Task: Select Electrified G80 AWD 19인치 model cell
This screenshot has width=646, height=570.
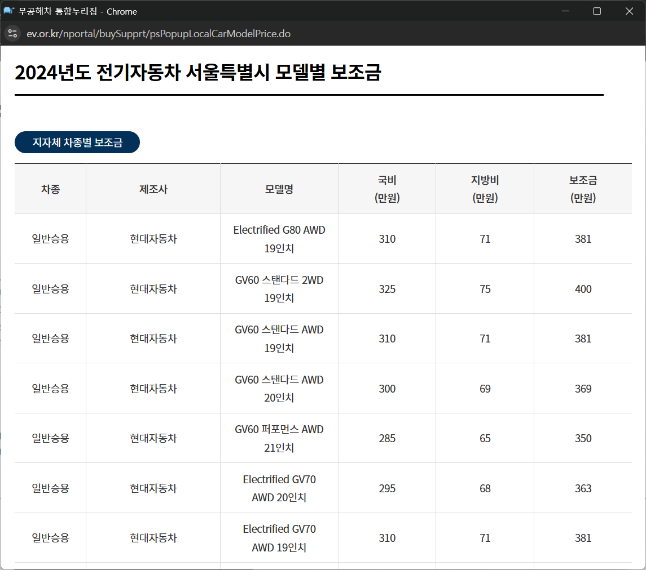Action: (279, 239)
